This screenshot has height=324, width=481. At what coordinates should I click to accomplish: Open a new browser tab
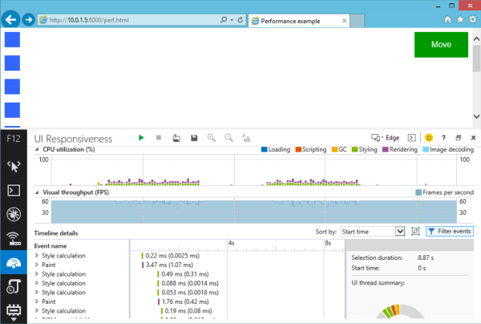(x=358, y=21)
